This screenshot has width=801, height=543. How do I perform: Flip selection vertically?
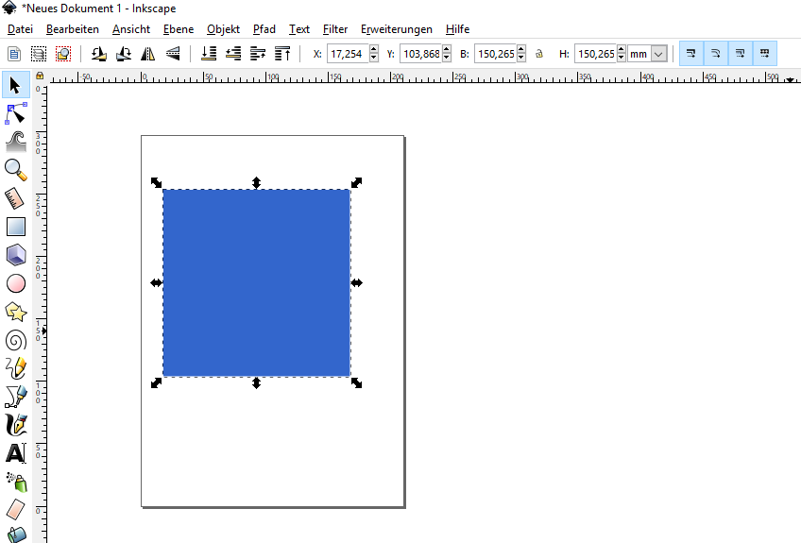[173, 54]
